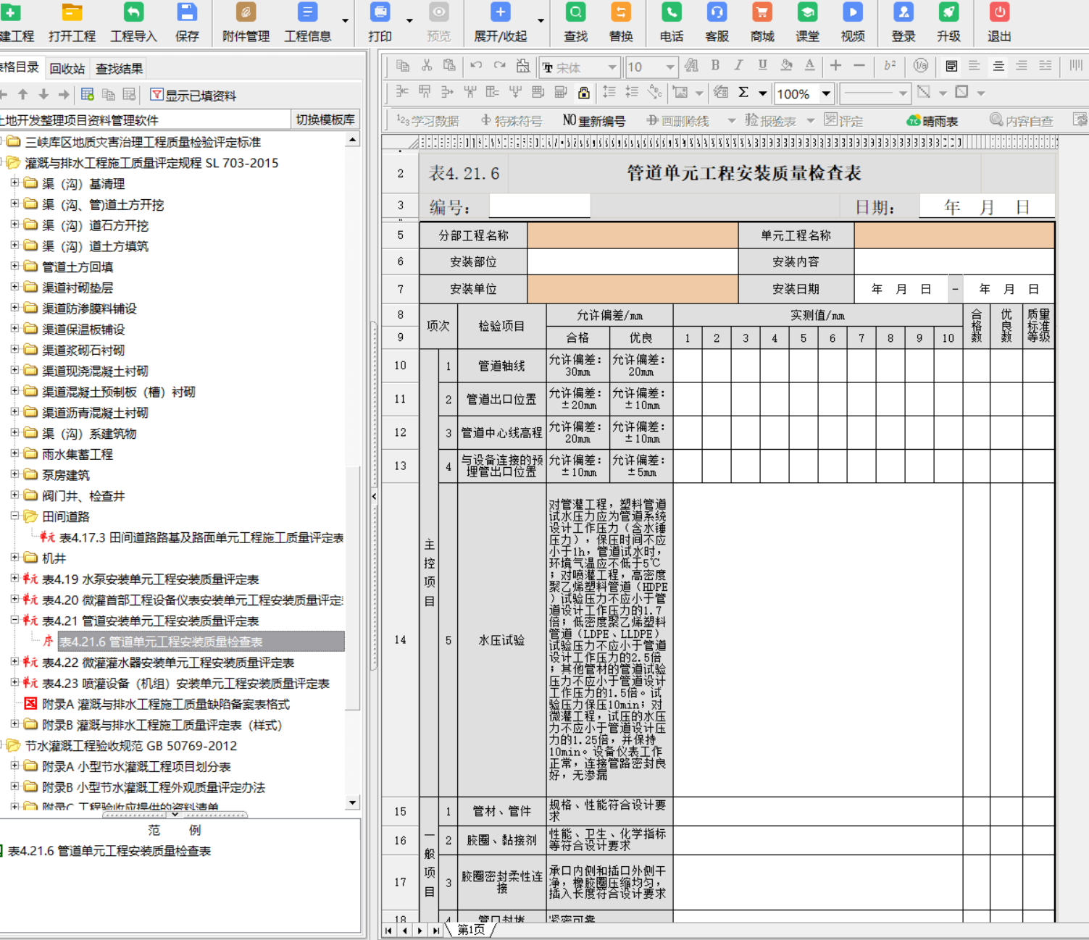Click the tree scrollbar down arrow
The height and width of the screenshot is (940, 1089).
tap(353, 802)
